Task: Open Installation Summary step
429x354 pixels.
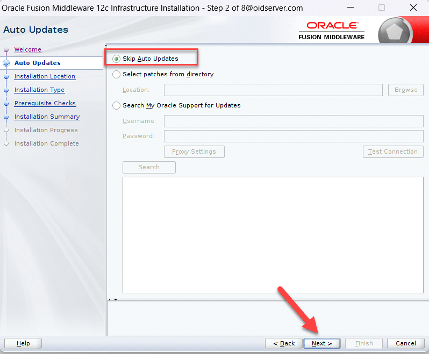Action: [47, 117]
